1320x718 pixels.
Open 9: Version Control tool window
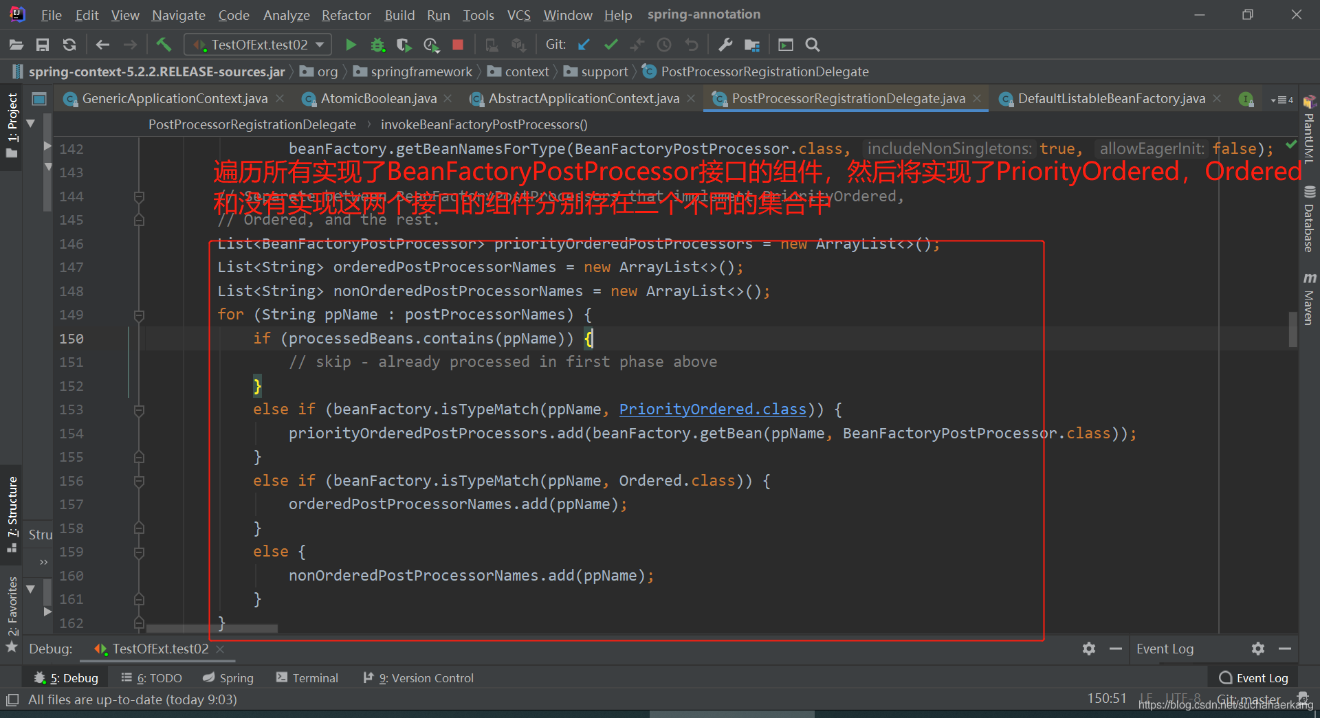point(419,678)
